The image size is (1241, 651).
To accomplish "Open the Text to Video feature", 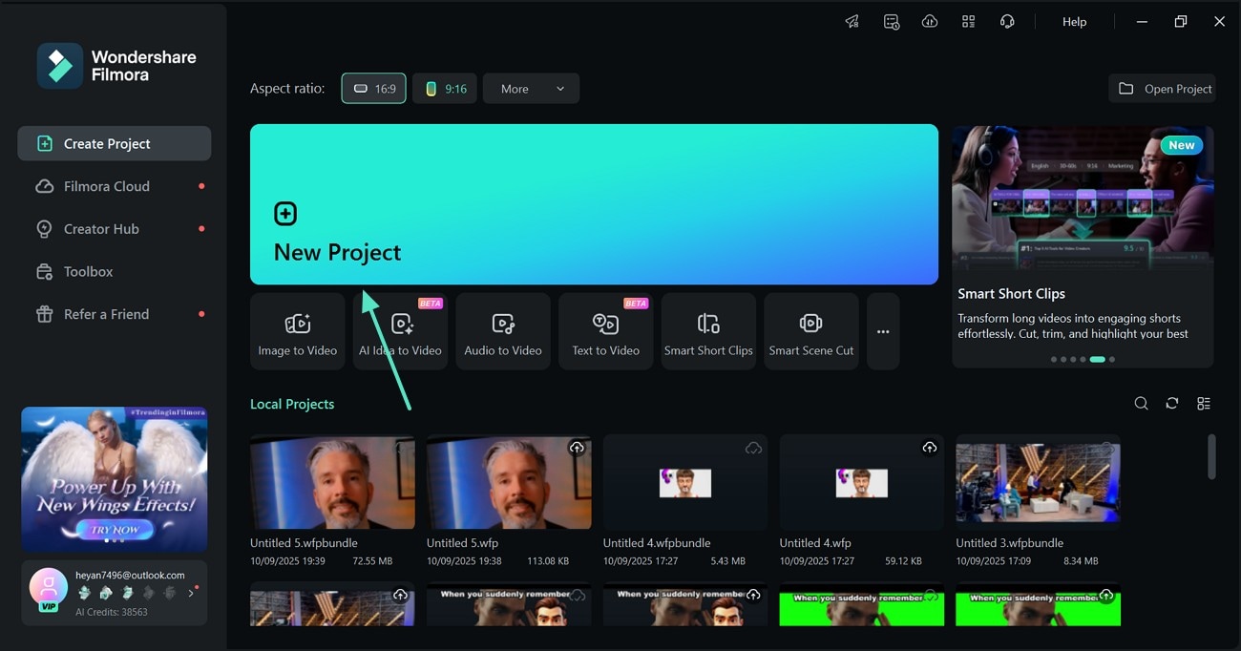I will click(605, 330).
